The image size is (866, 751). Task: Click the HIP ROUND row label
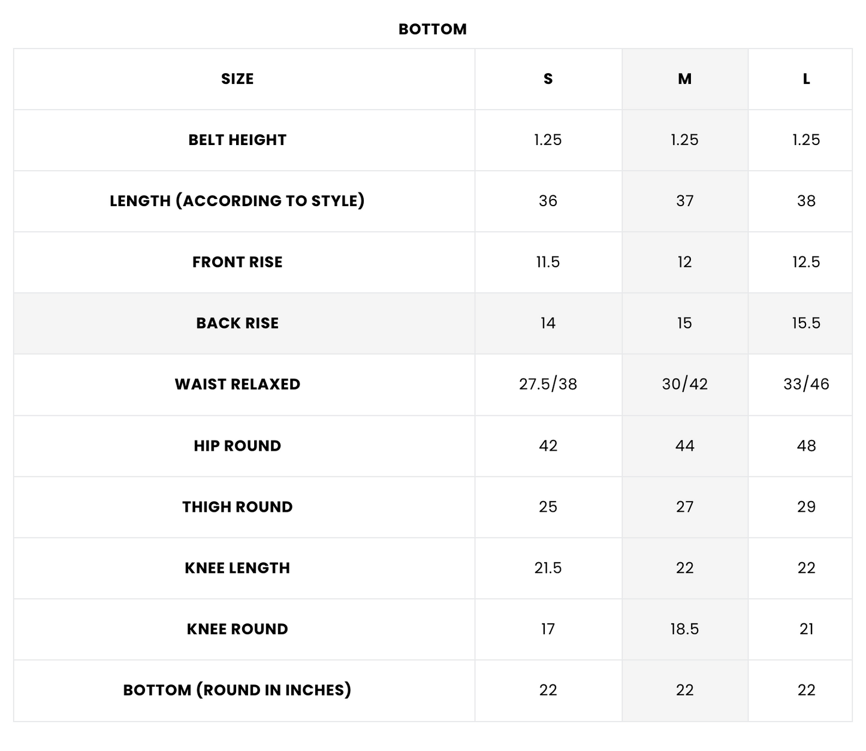(237, 446)
